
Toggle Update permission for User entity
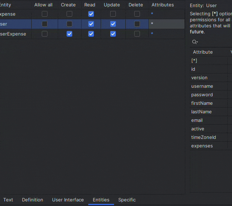(113, 24)
